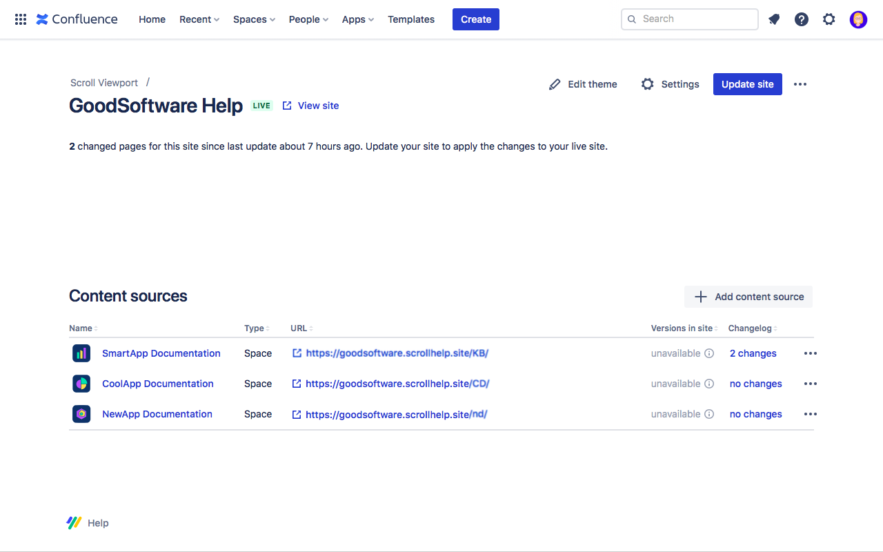The width and height of the screenshot is (883, 552).
Task: Click the search magnifier icon
Action: (x=632, y=19)
